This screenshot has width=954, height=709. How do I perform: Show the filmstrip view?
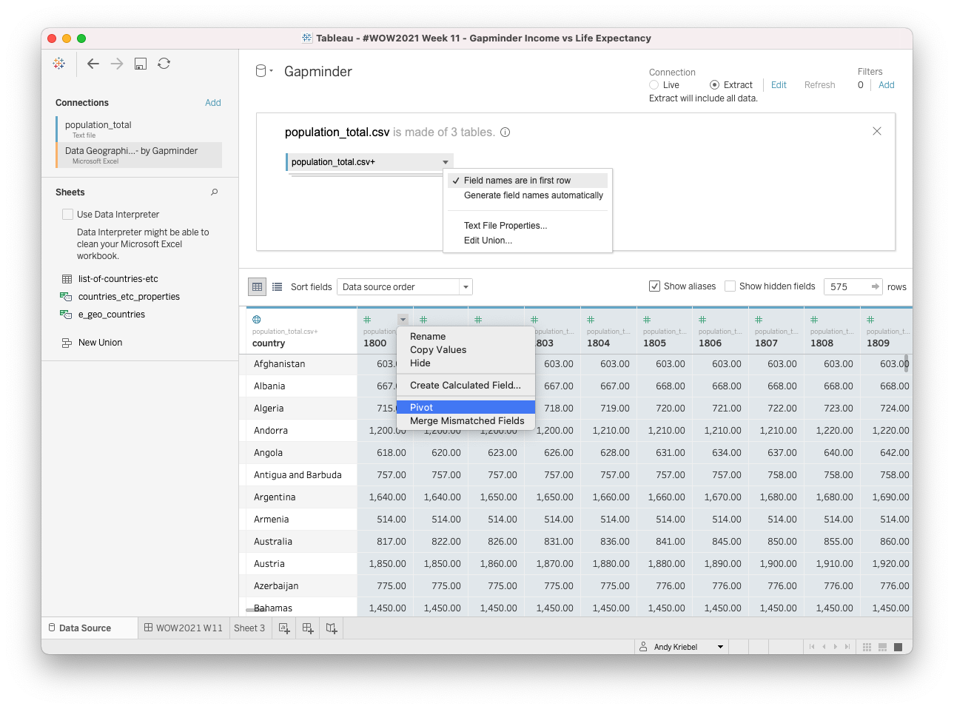882,647
